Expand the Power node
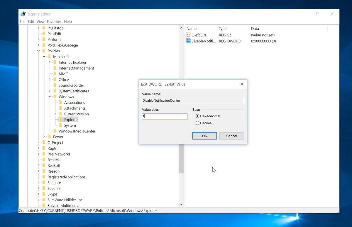352x227 pixels. click(x=44, y=137)
